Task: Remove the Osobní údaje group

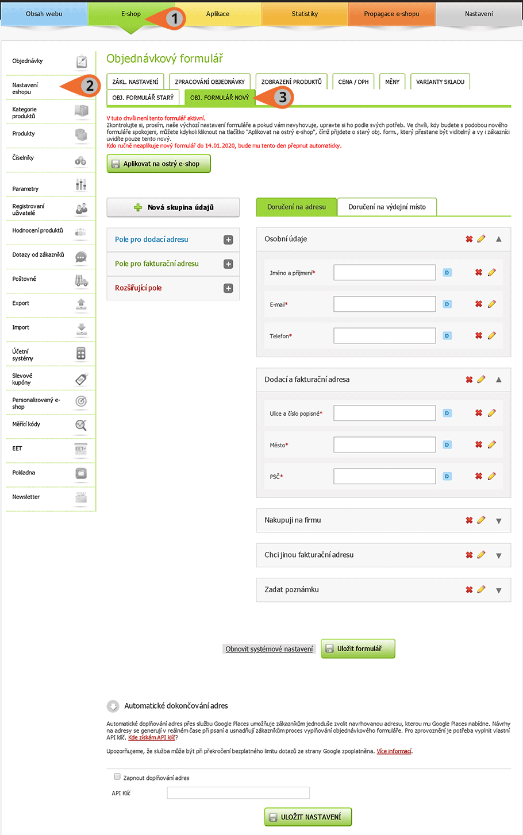Action: click(x=469, y=239)
